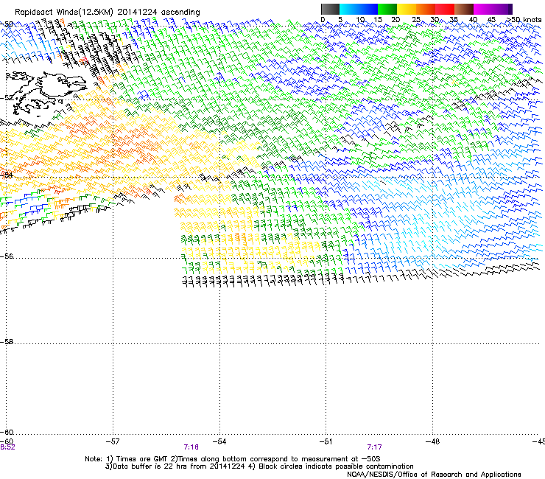Pick the brown 35-40 knots legend color
545x479 pixels.
click(x=464, y=9)
